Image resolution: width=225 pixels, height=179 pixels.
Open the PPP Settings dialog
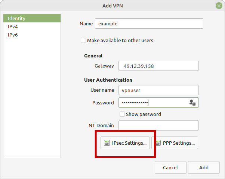[175, 143]
